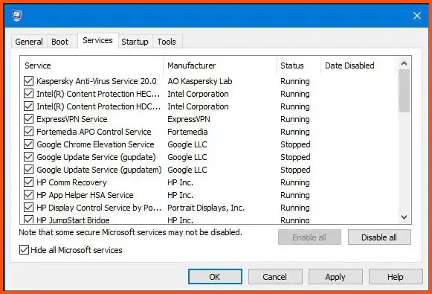Toggle Fortemedia APO Control Service checkbox
432x294 pixels.
pos(29,132)
